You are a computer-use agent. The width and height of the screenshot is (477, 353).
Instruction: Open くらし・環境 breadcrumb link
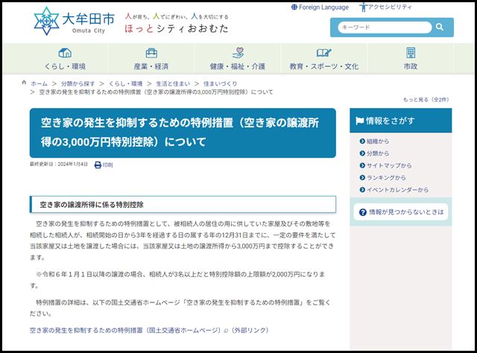click(126, 83)
